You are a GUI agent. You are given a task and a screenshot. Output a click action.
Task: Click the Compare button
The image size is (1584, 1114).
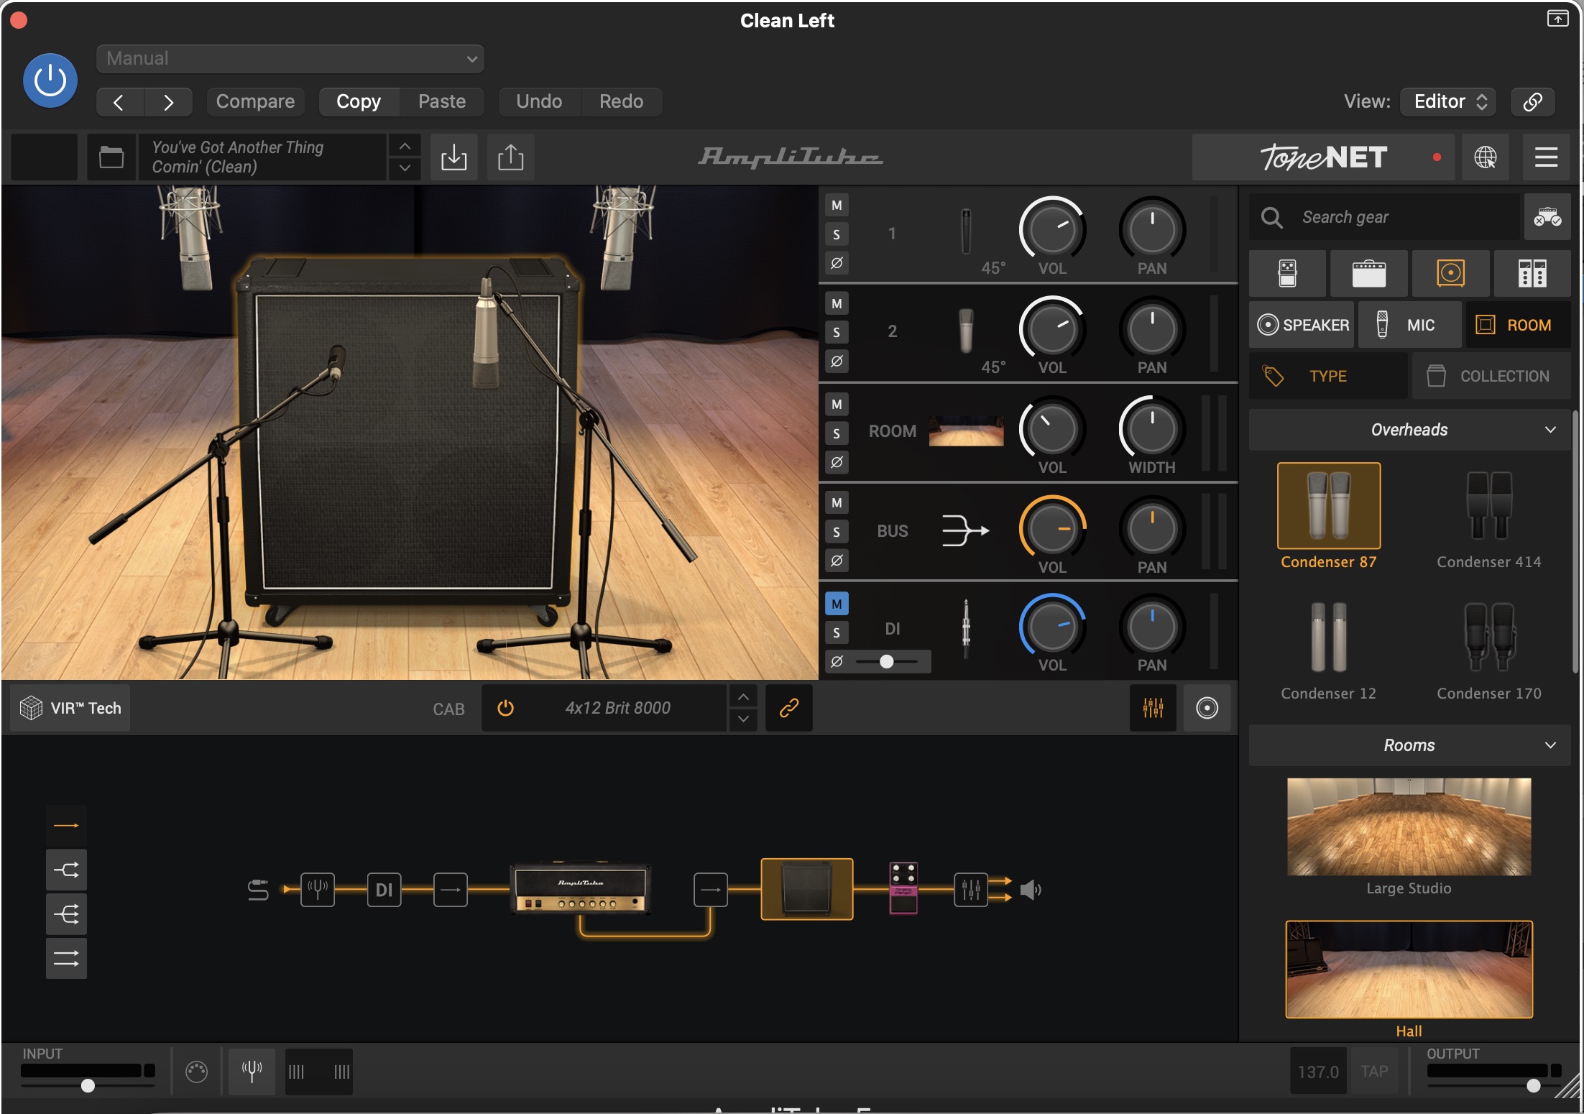pyautogui.click(x=255, y=101)
